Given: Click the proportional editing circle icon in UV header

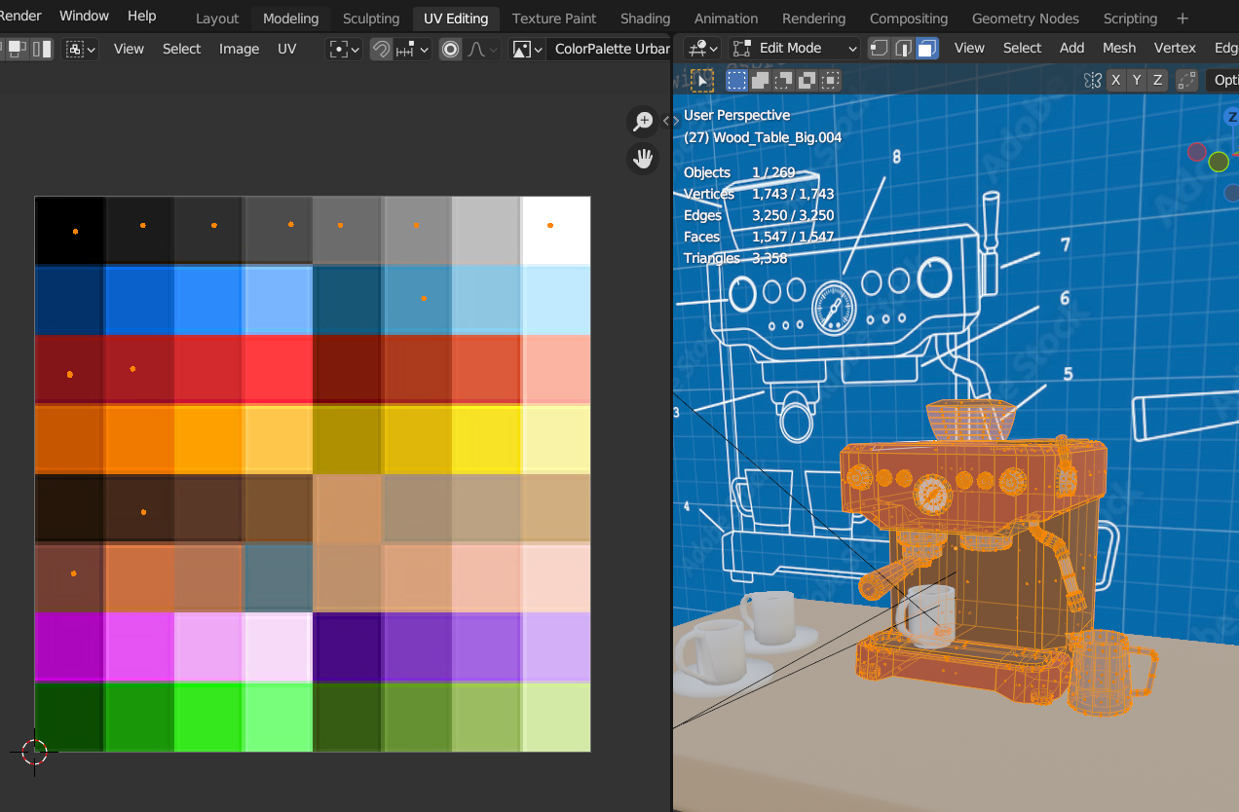Looking at the screenshot, I should pyautogui.click(x=450, y=48).
